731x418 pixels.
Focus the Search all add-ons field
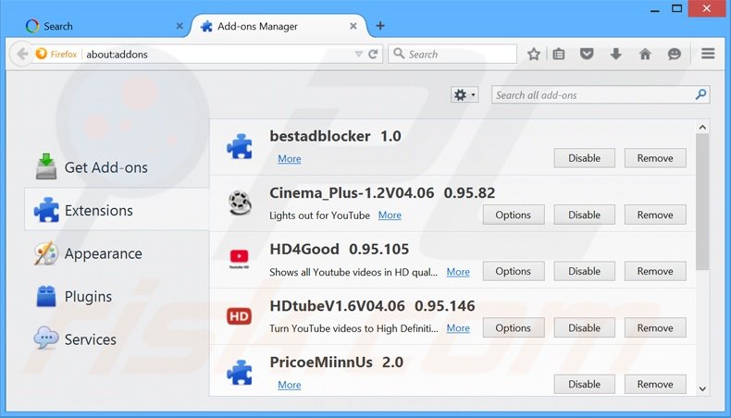click(x=601, y=95)
